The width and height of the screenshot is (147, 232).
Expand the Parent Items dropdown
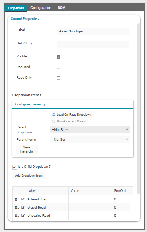click(x=90, y=140)
